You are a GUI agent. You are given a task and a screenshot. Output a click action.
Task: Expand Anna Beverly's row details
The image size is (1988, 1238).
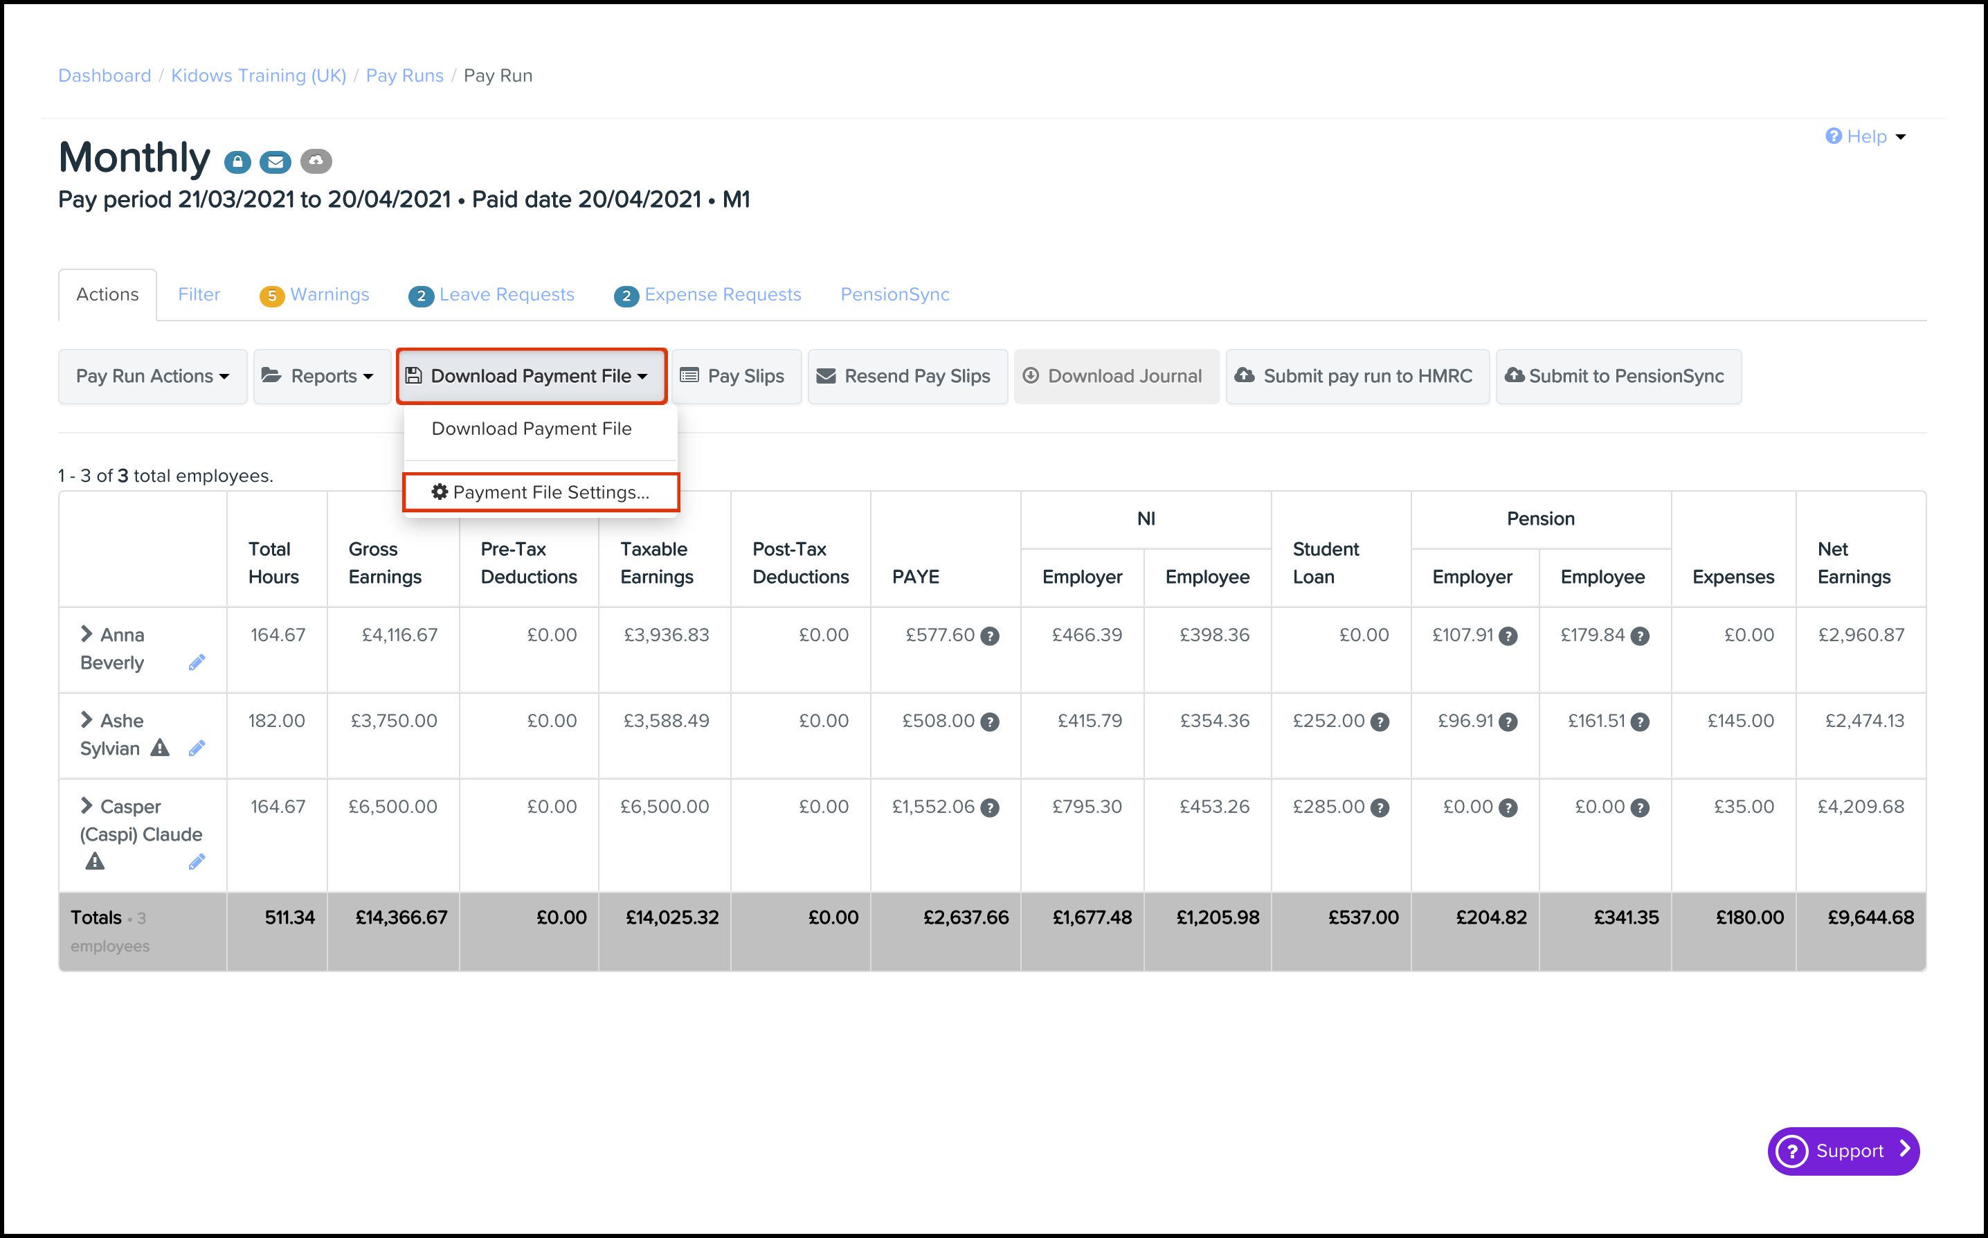pos(87,634)
